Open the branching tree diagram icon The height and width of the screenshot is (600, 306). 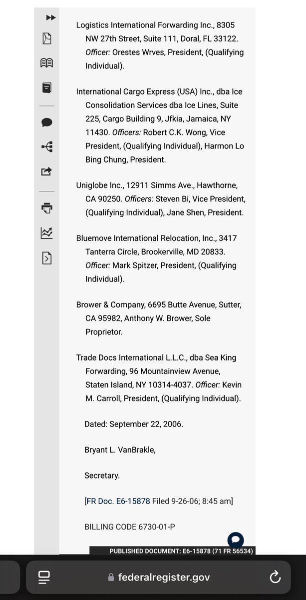click(x=47, y=146)
